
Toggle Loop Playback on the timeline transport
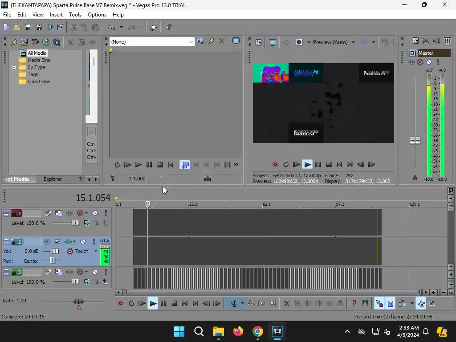131,304
